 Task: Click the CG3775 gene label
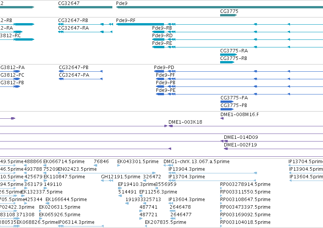pos(229,11)
